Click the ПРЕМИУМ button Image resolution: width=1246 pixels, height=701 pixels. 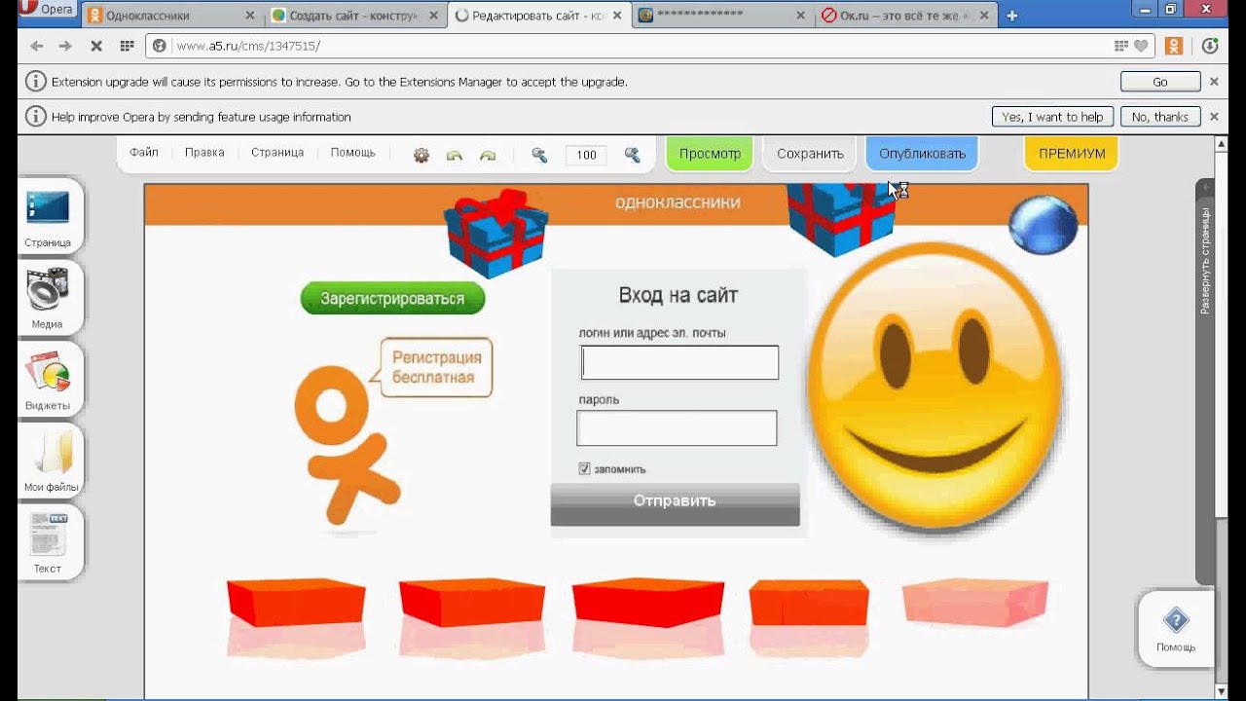click(1072, 154)
